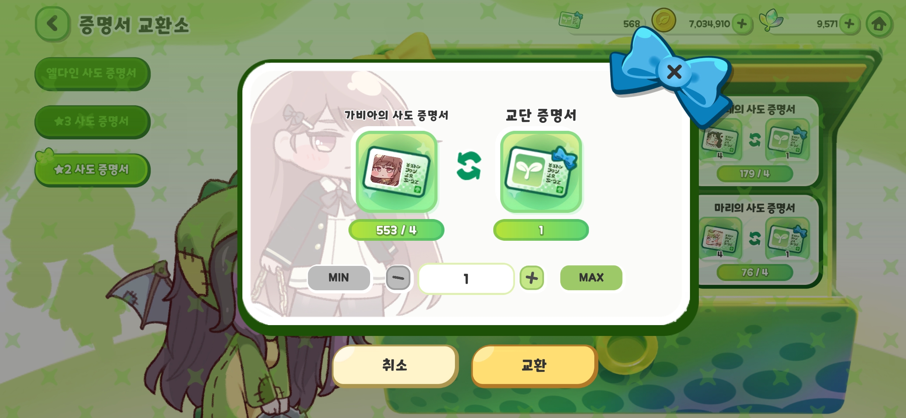Tap the crystal flower currency icon
The width and height of the screenshot is (906, 418).
tap(770, 20)
